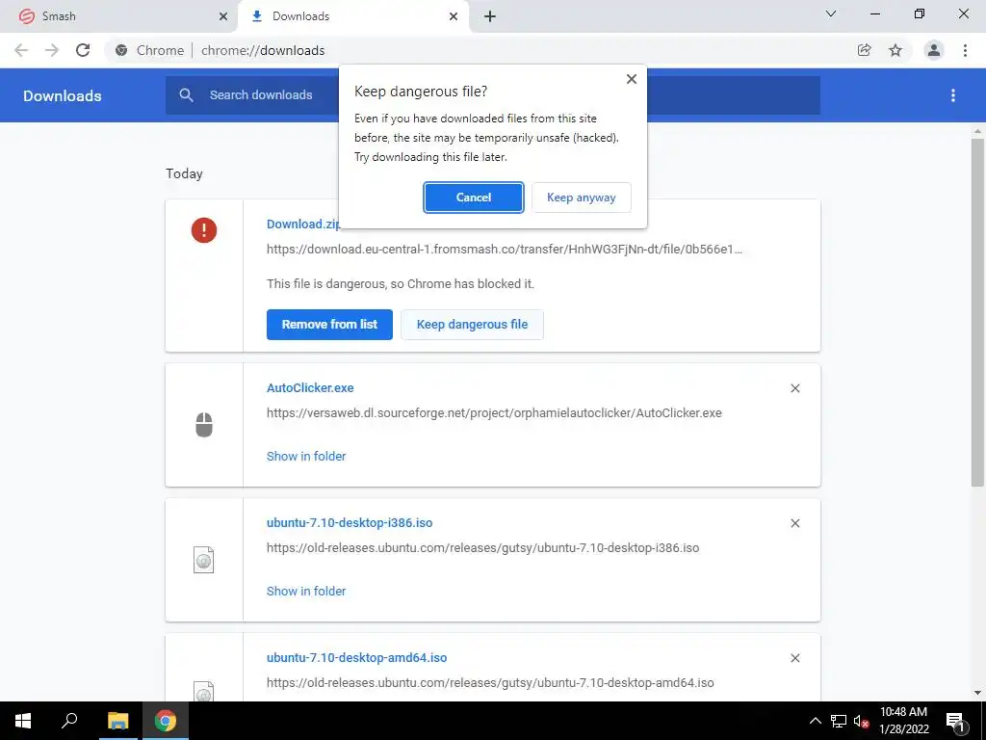The height and width of the screenshot is (740, 986).
Task: Click the AutoClicker mouse file icon
Action: click(204, 425)
